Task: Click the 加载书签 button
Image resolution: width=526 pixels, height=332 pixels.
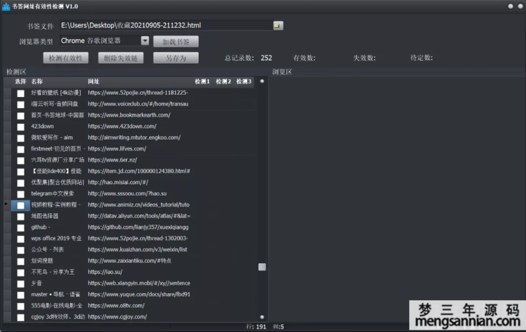Action: 176,42
